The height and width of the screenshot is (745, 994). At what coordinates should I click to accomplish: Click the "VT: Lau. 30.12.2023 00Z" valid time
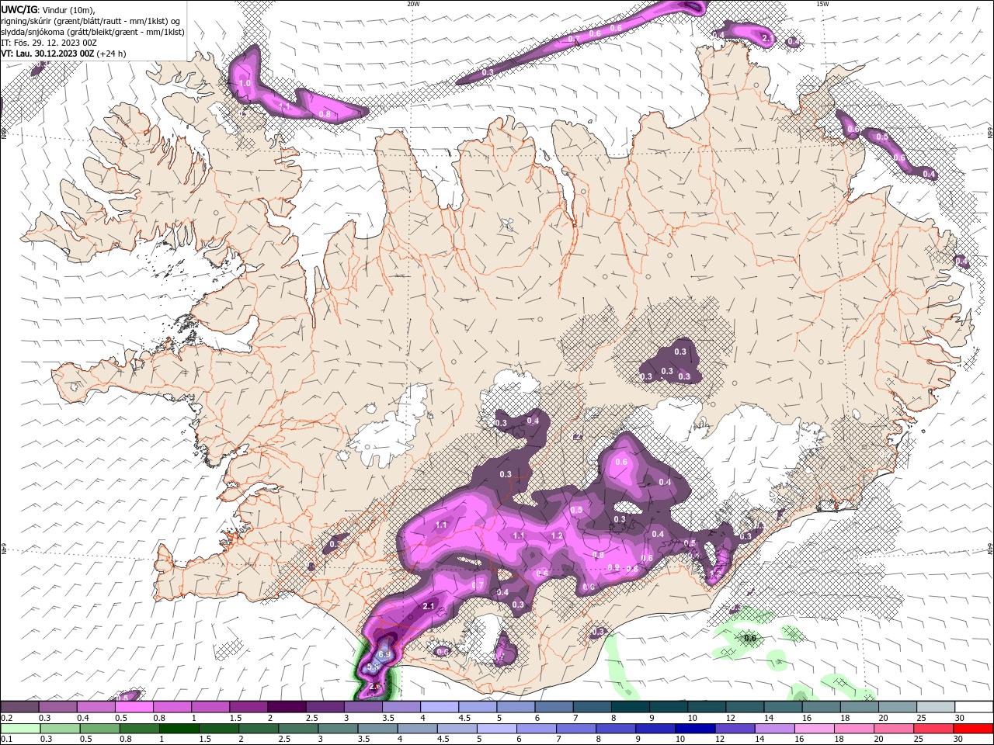tap(48, 54)
